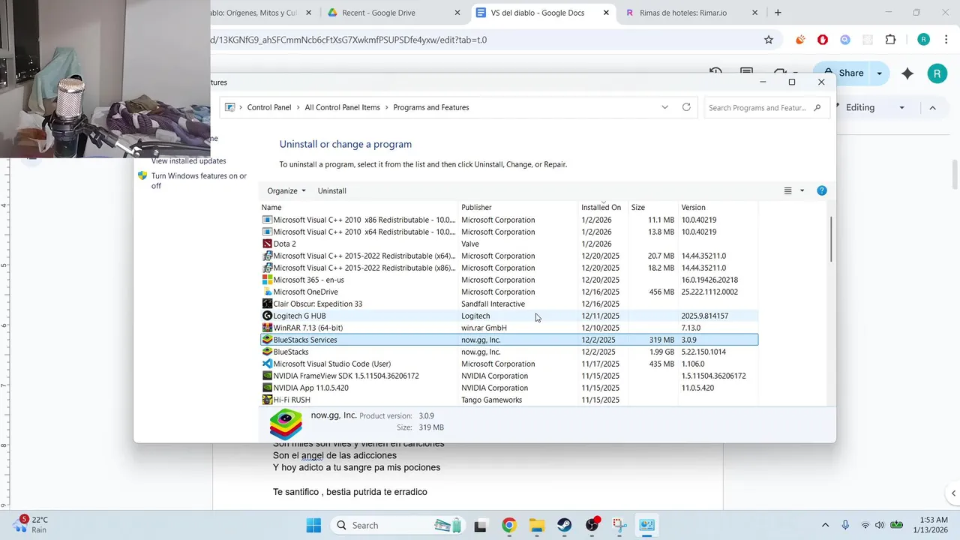Open Google Chrome from the taskbar
Viewport: 960px width, 540px height.
508,525
